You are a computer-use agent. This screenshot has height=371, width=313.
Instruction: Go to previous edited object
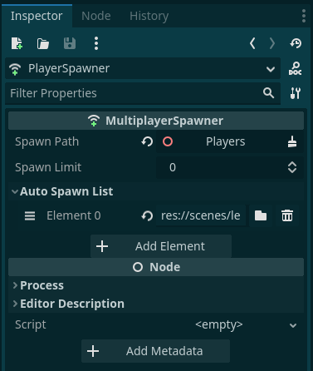click(x=252, y=43)
